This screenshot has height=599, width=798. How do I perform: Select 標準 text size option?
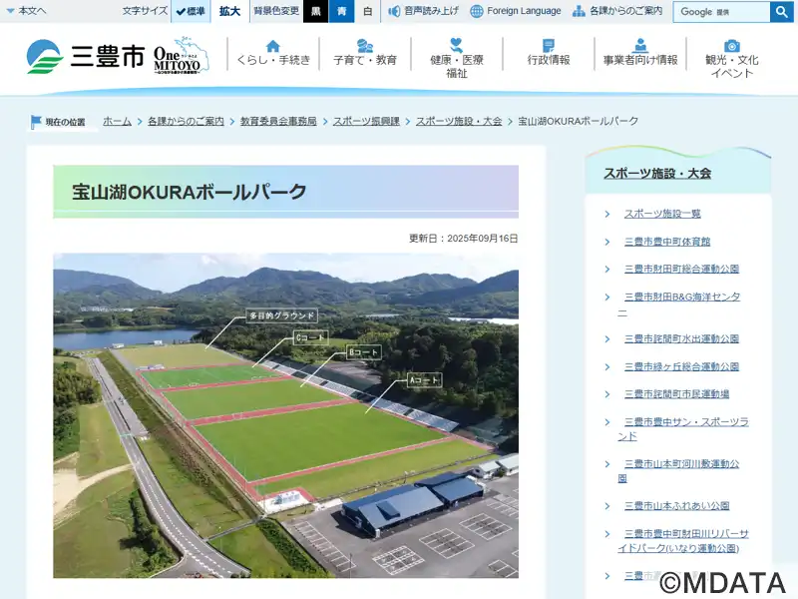[x=190, y=11]
